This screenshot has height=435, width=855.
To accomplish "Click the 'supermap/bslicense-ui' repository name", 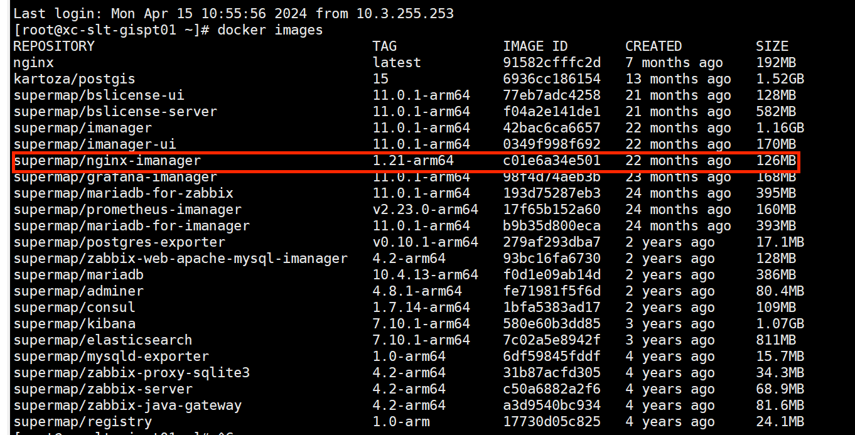I will 99,95.
